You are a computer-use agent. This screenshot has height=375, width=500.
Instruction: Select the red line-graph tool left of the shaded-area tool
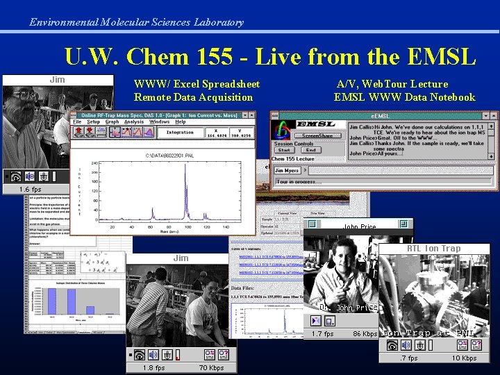coord(137,132)
